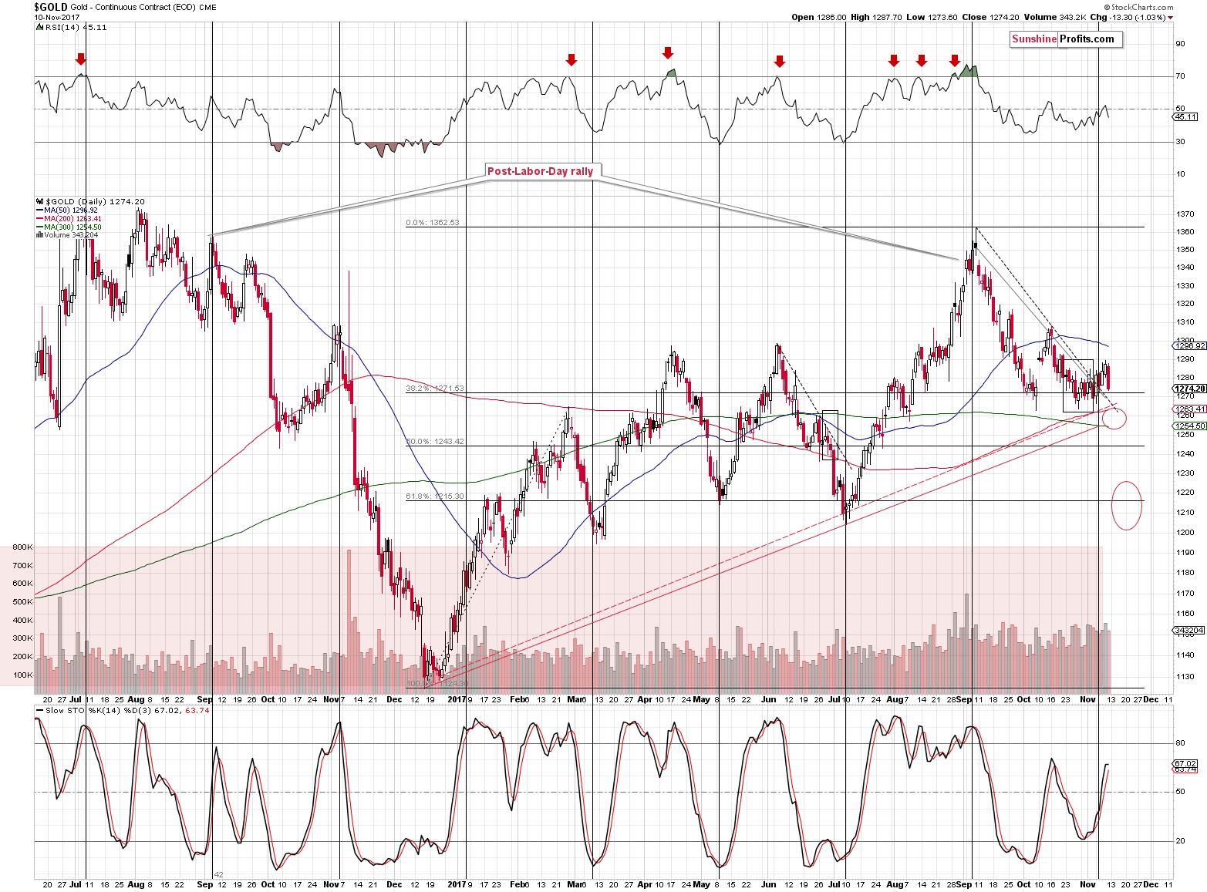Image resolution: width=1207 pixels, height=892 pixels.
Task: Click the red MA(200) legend line swatch
Action: coord(39,219)
